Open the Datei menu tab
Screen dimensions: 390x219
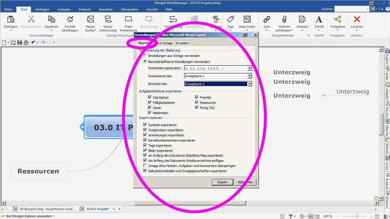[8, 9]
